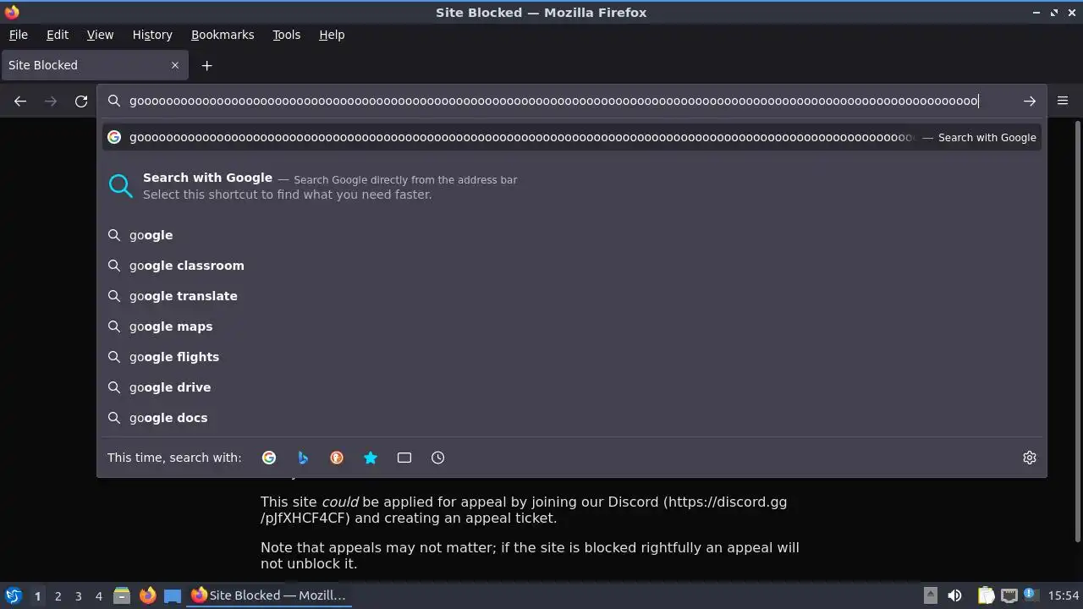Select the 'google classroom' suggestion
The height and width of the screenshot is (609, 1083).
572,266
